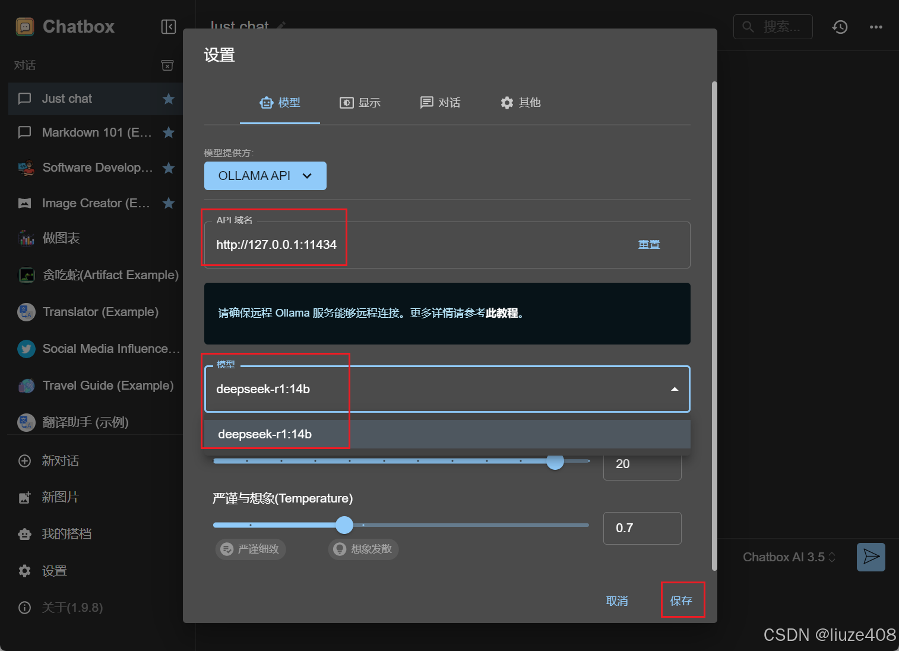Open OLLAMA API provider dropdown
The height and width of the screenshot is (651, 899).
[265, 176]
